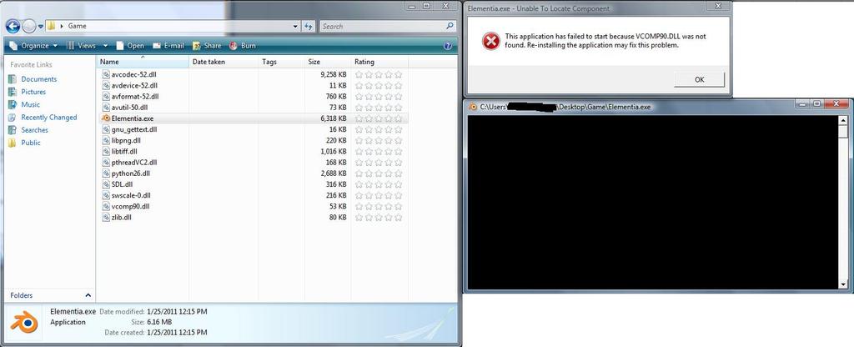The height and width of the screenshot is (347, 854).
Task: Select the gnu_gettext.dll file icon
Action: pos(106,129)
